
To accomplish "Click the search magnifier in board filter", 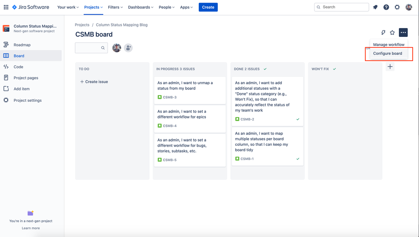I will (103, 48).
